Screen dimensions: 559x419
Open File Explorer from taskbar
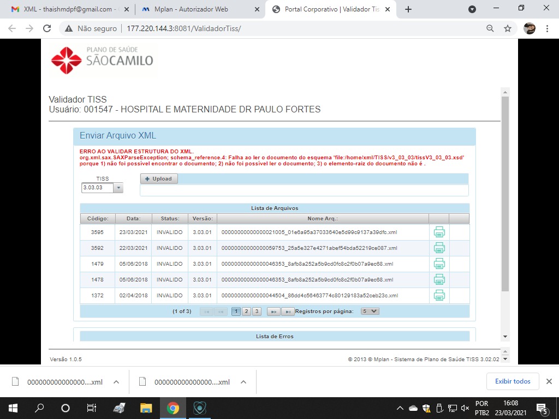[146, 408]
